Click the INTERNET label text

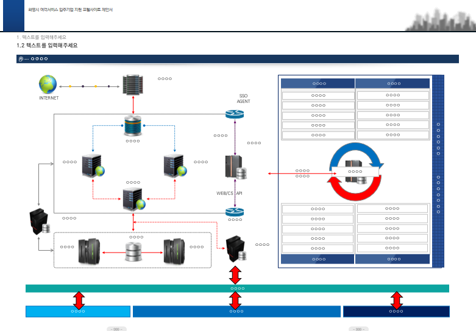[x=49, y=98]
